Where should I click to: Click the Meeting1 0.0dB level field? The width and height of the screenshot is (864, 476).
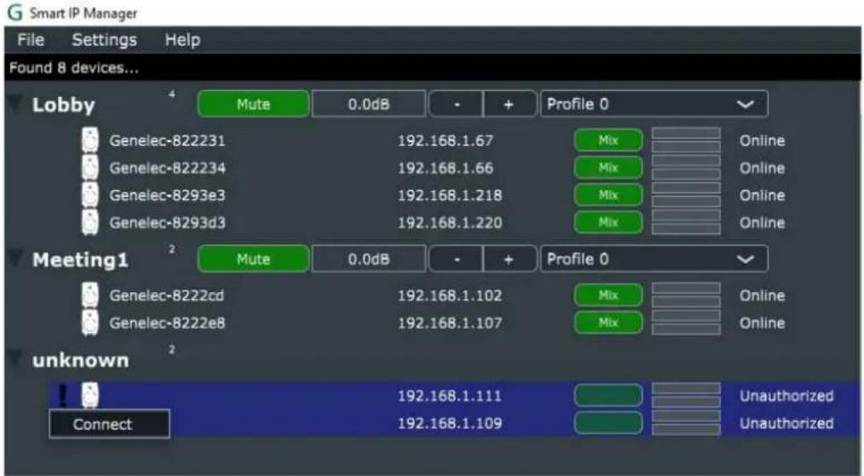pyautogui.click(x=369, y=259)
